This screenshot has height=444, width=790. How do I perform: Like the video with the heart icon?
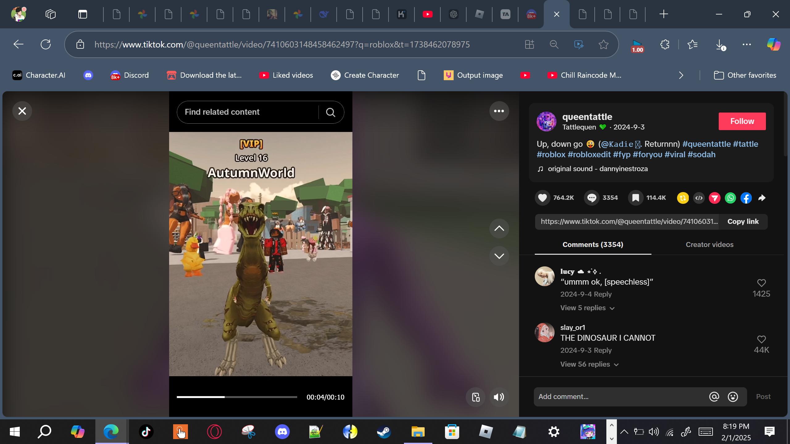(542, 198)
